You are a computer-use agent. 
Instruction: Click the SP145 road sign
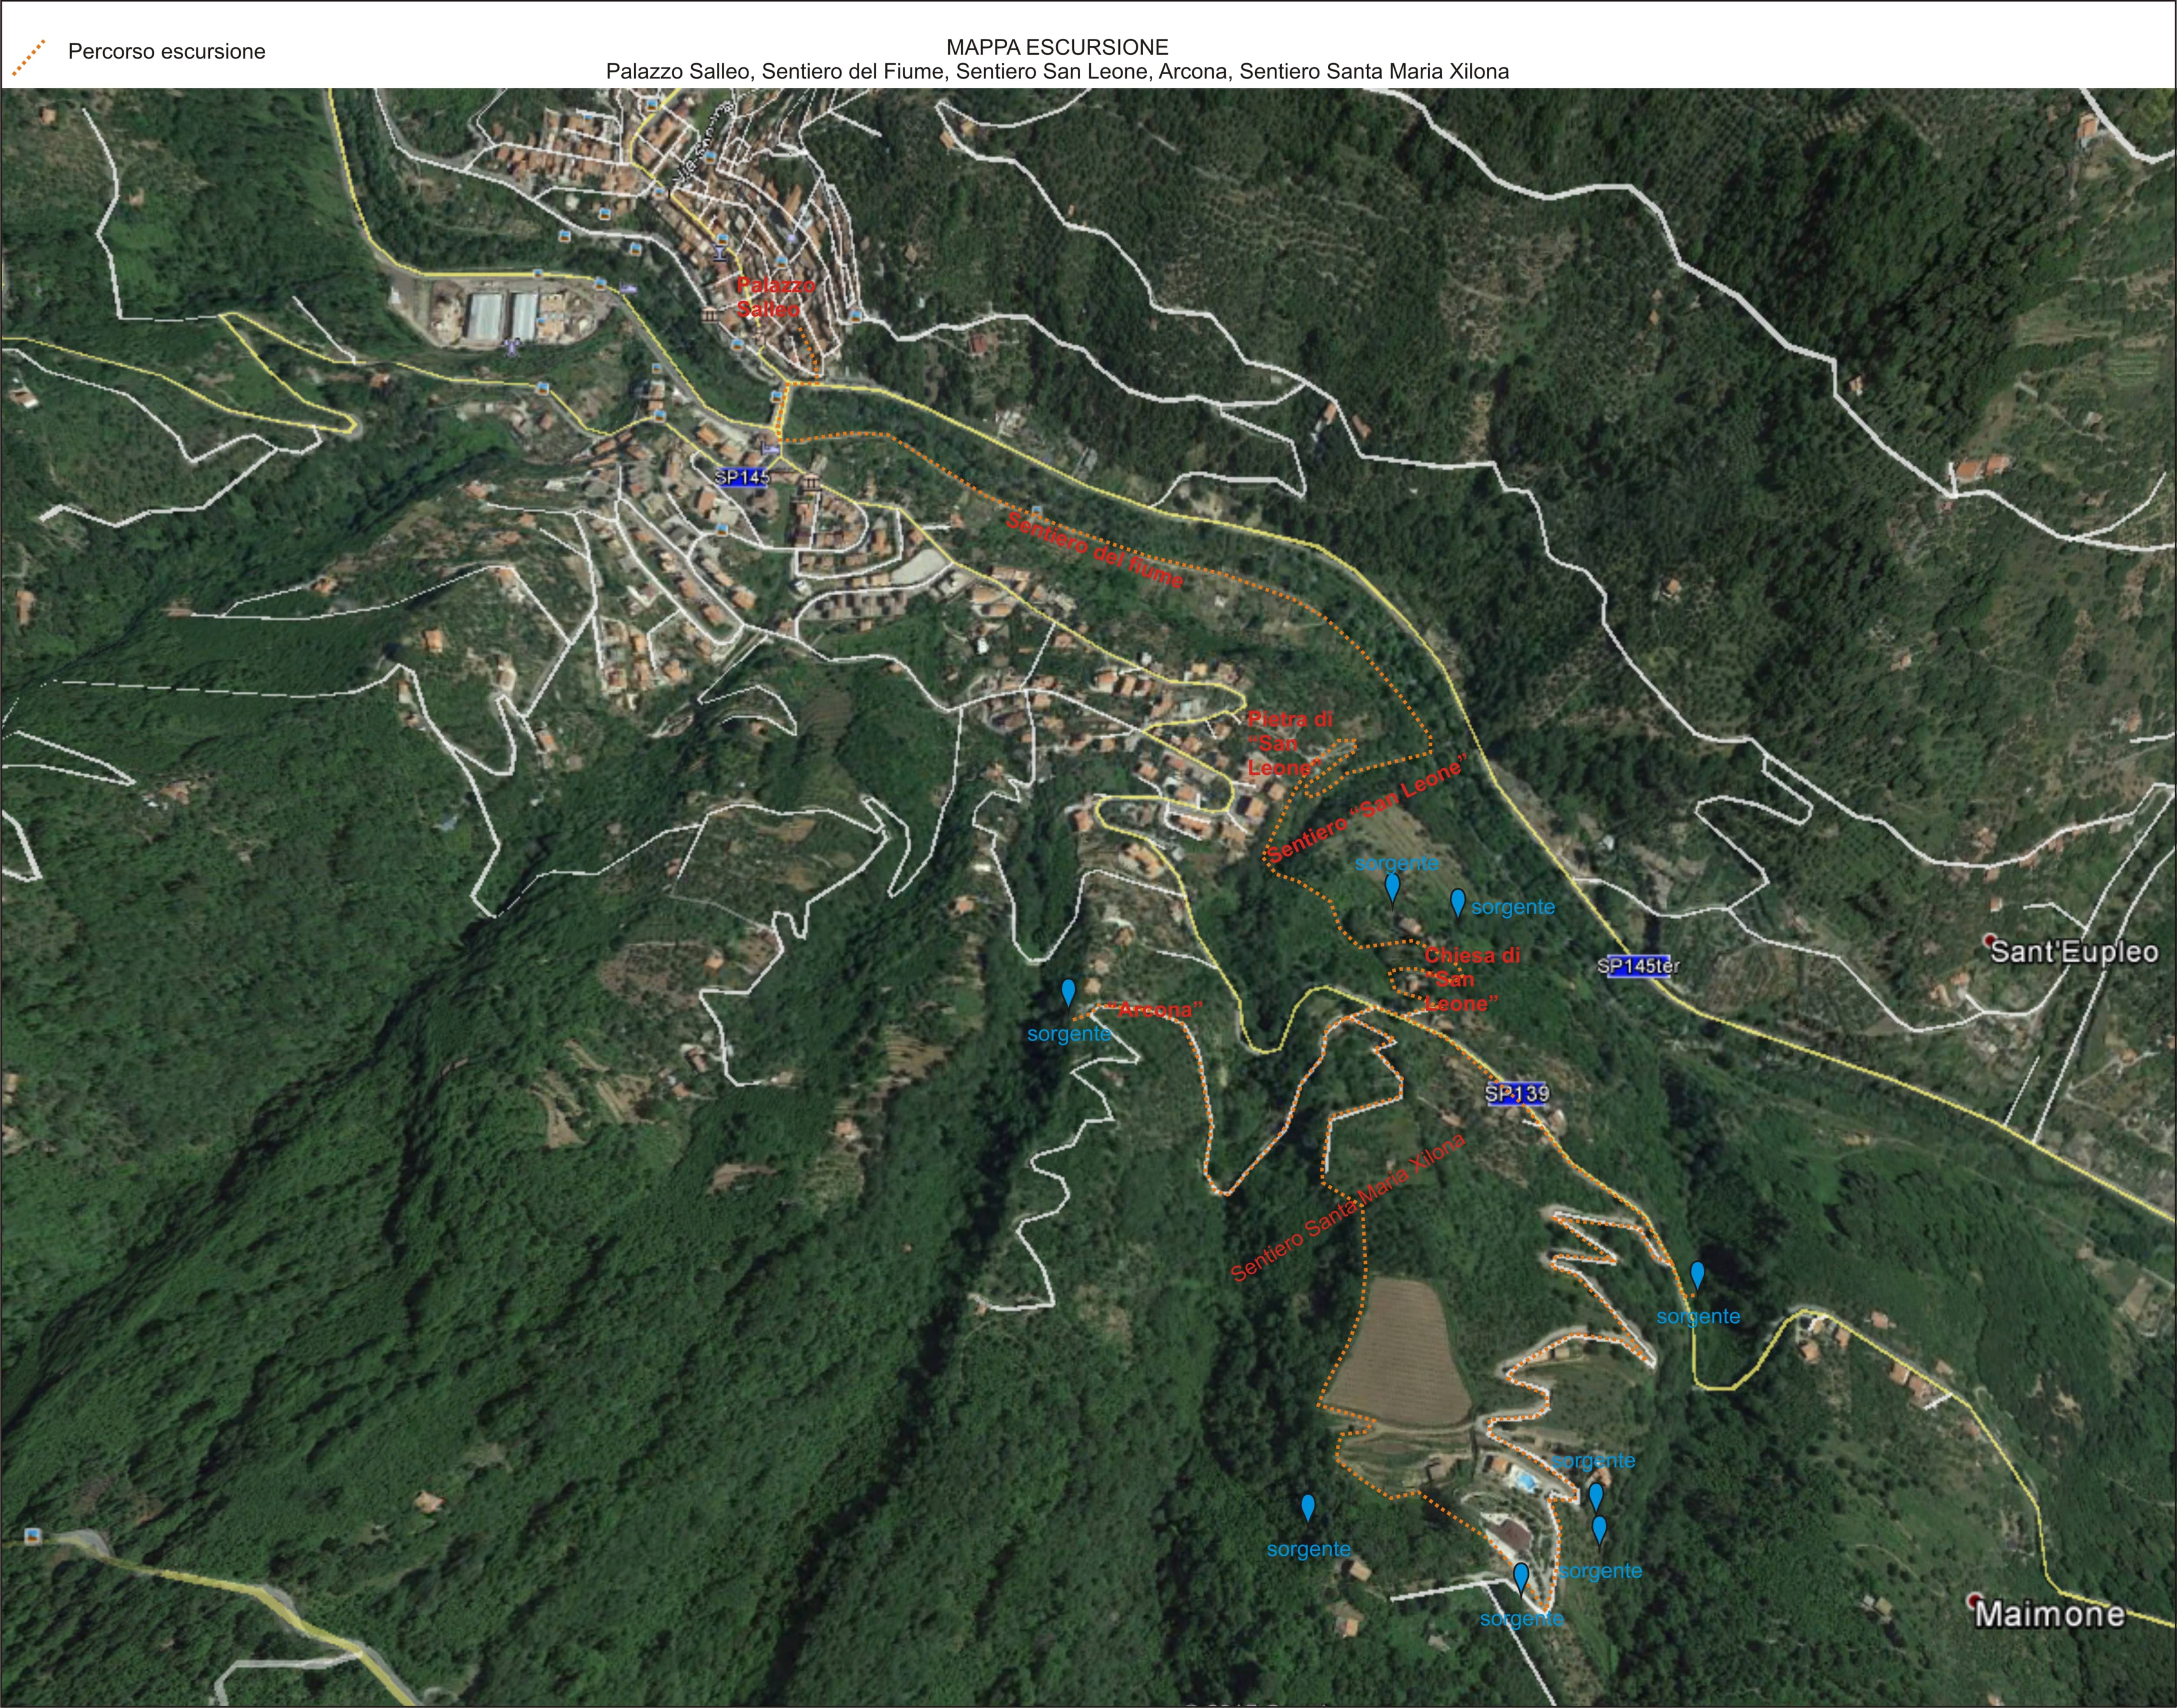[742, 478]
